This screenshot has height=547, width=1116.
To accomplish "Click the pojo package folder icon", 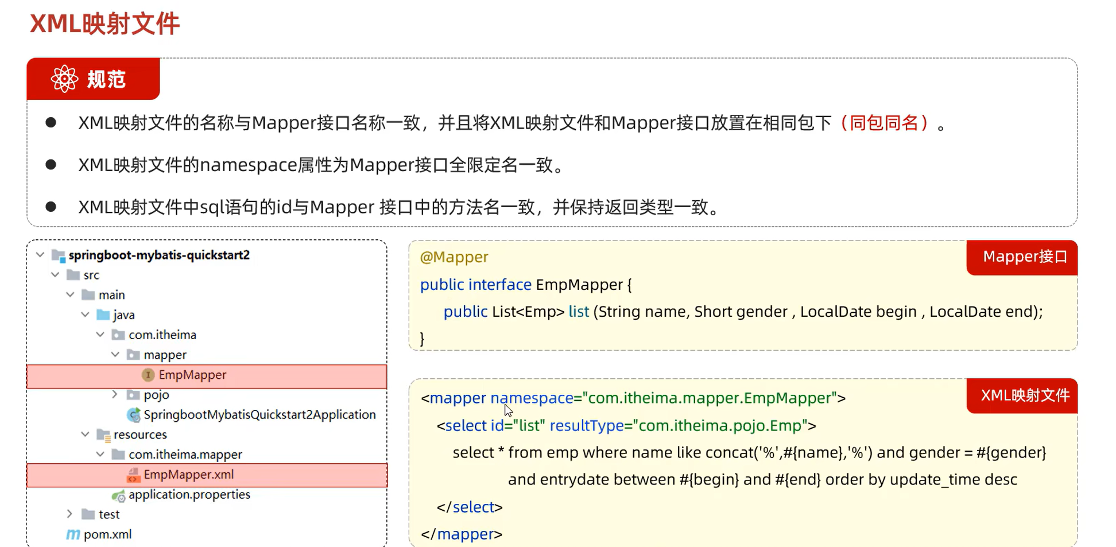I will [x=133, y=394].
